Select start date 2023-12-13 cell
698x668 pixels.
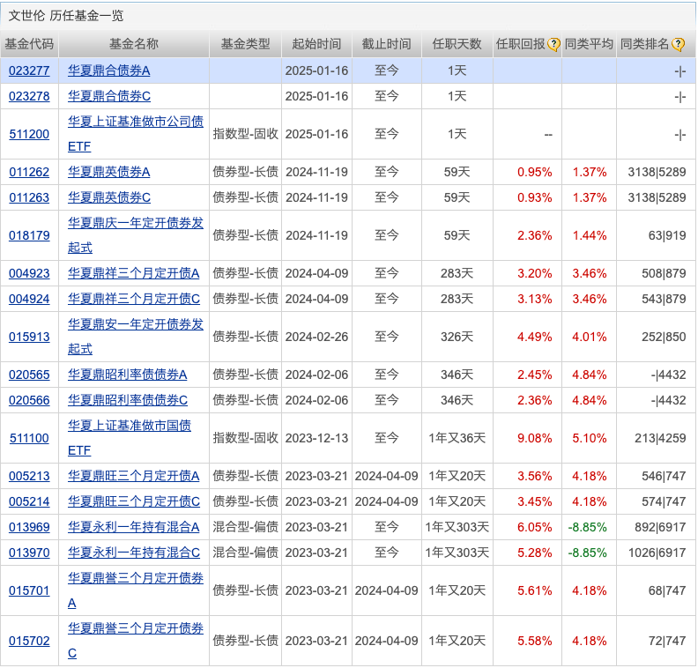point(316,438)
